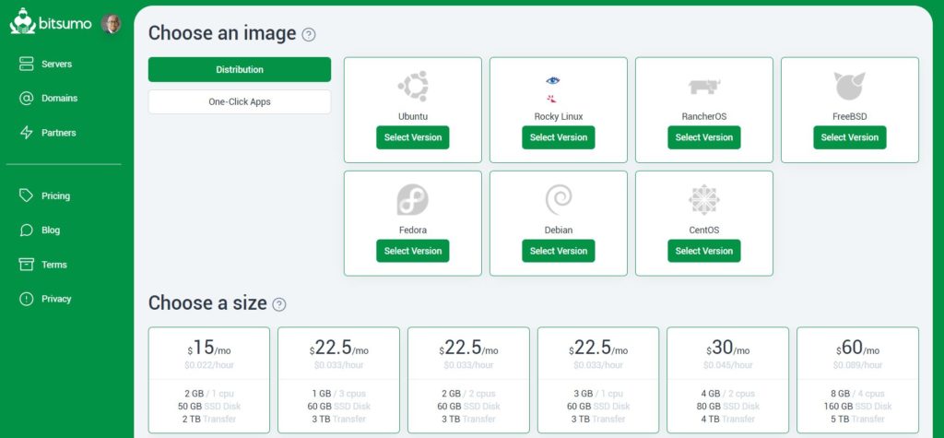Open Partners in the sidebar
The height and width of the screenshot is (438, 944).
pos(58,133)
